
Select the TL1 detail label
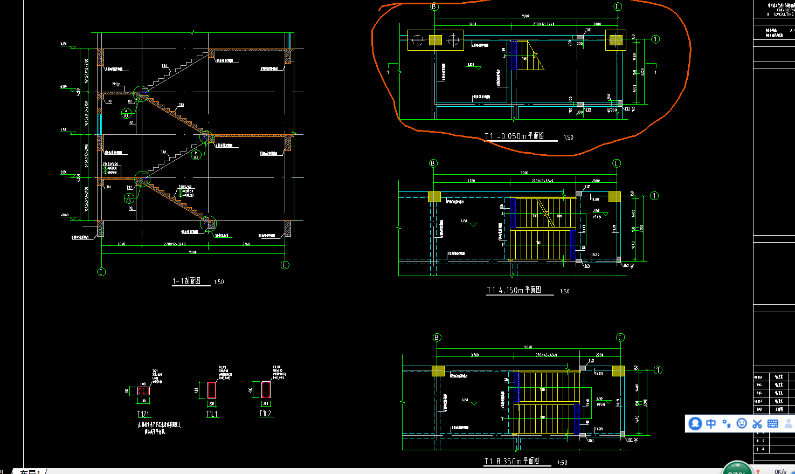point(212,414)
